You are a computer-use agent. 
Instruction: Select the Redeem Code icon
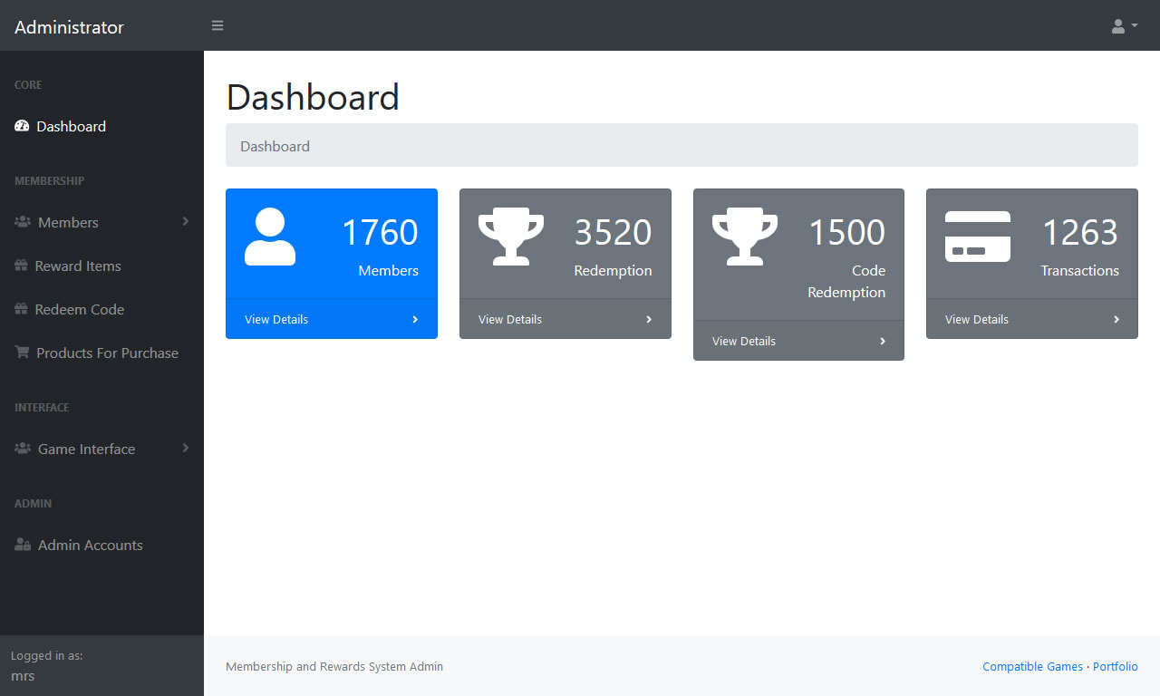point(20,309)
